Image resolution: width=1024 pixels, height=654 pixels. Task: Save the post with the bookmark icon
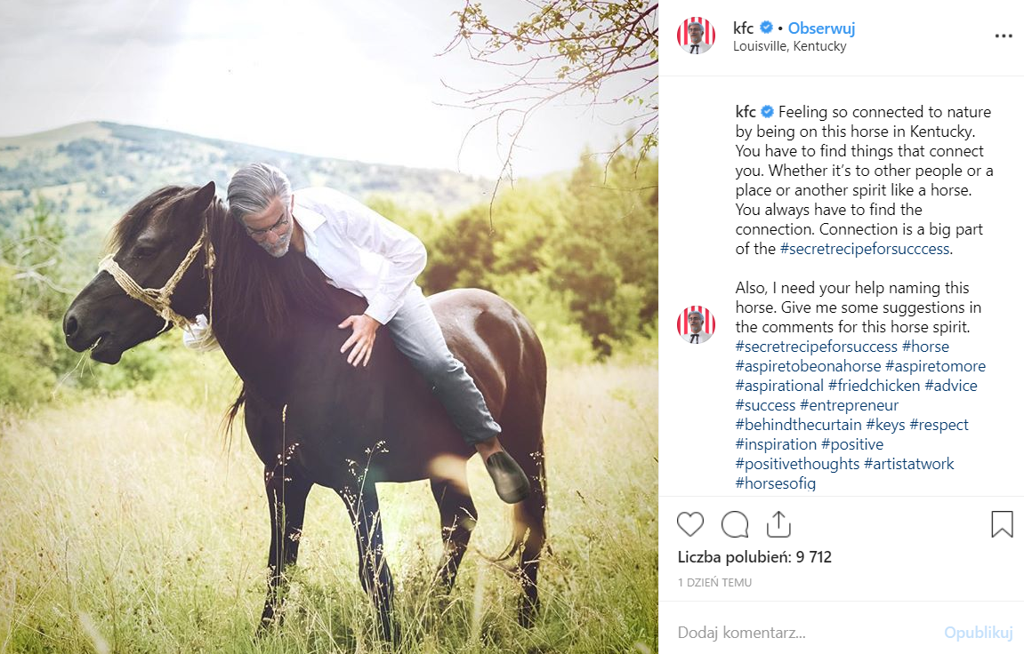coord(1002,524)
